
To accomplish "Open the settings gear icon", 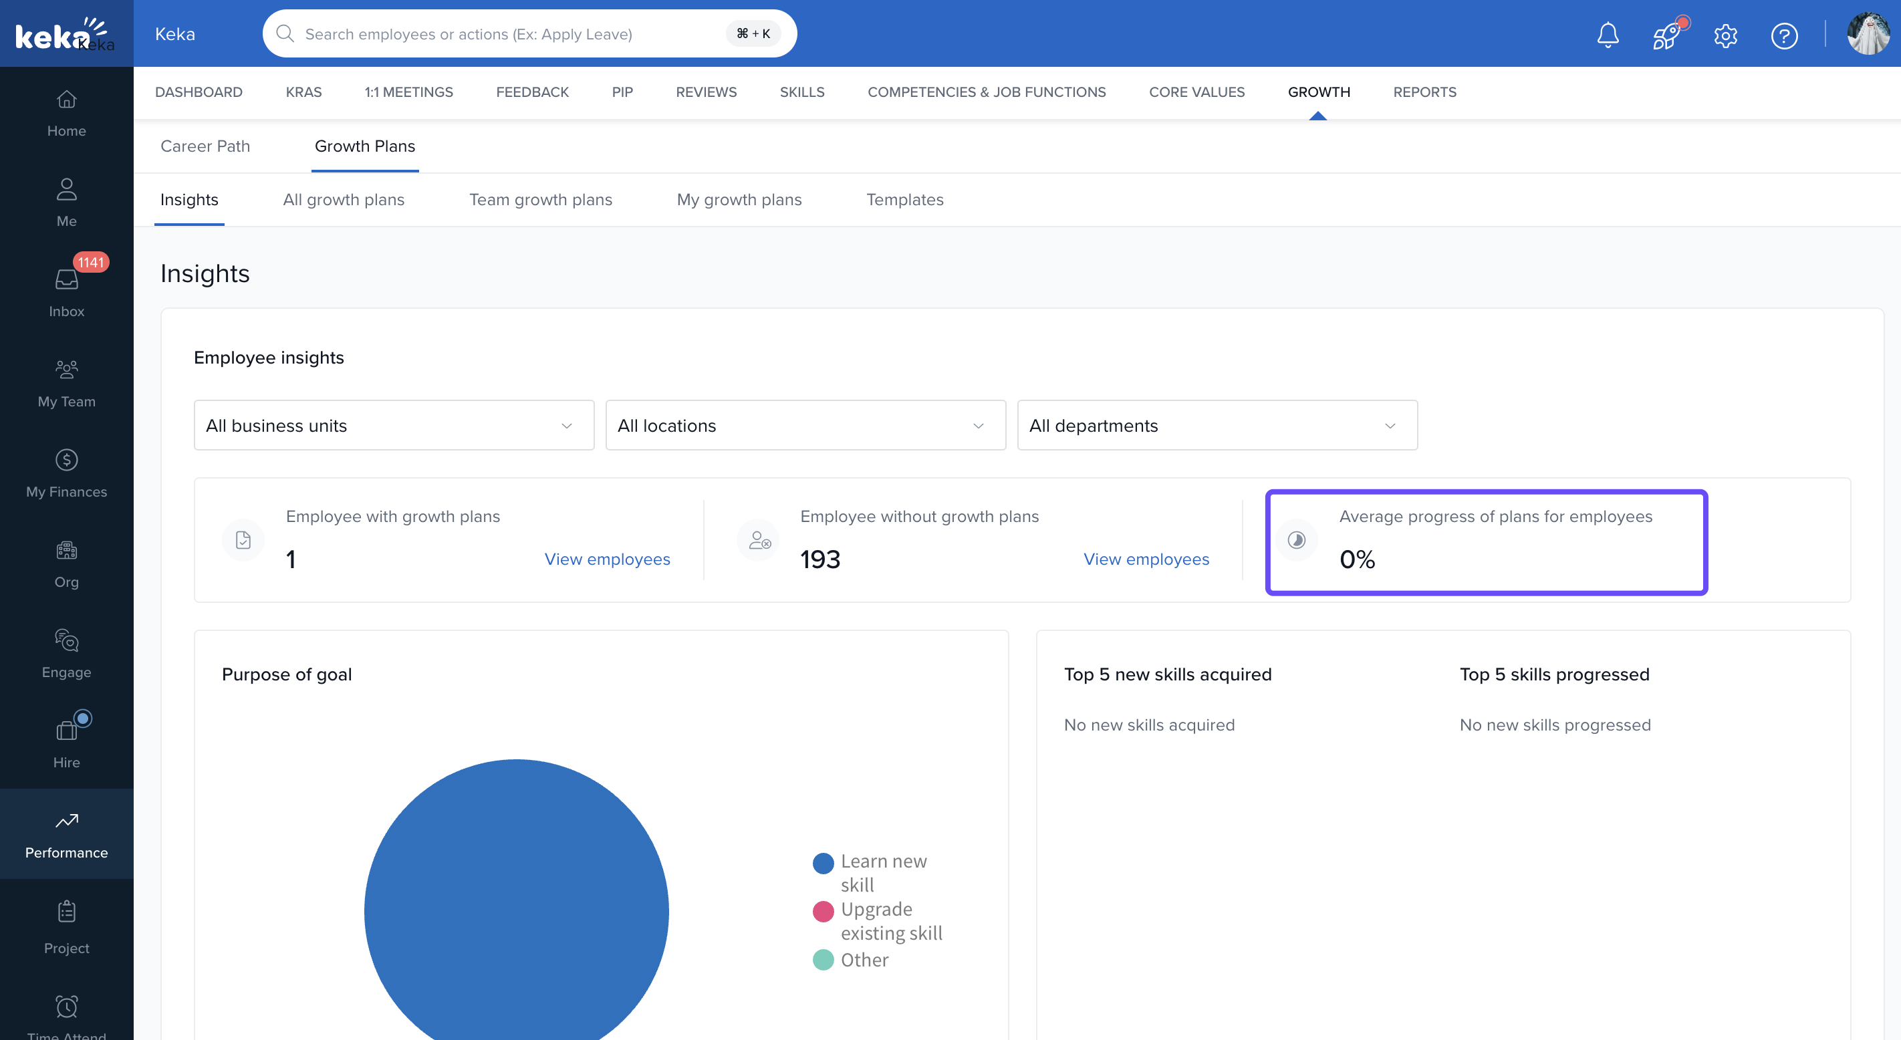I will click(1725, 35).
